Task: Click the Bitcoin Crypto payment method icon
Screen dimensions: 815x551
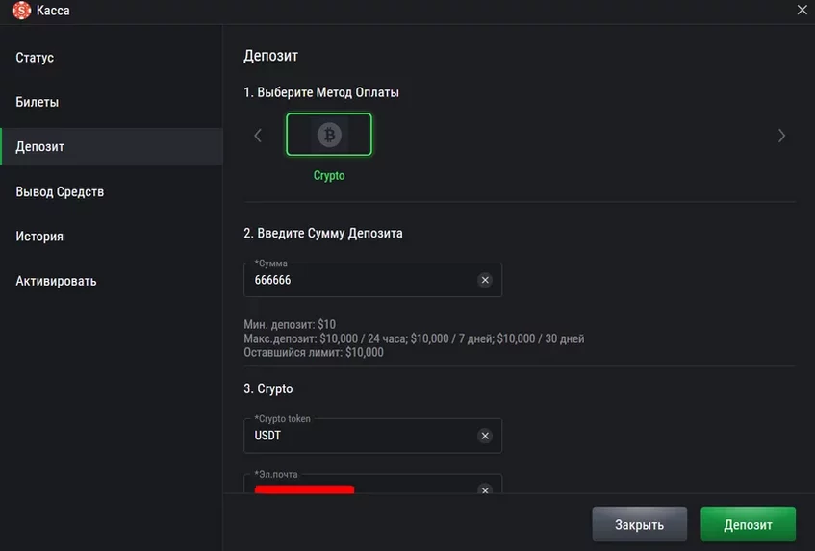Action: pyautogui.click(x=329, y=136)
